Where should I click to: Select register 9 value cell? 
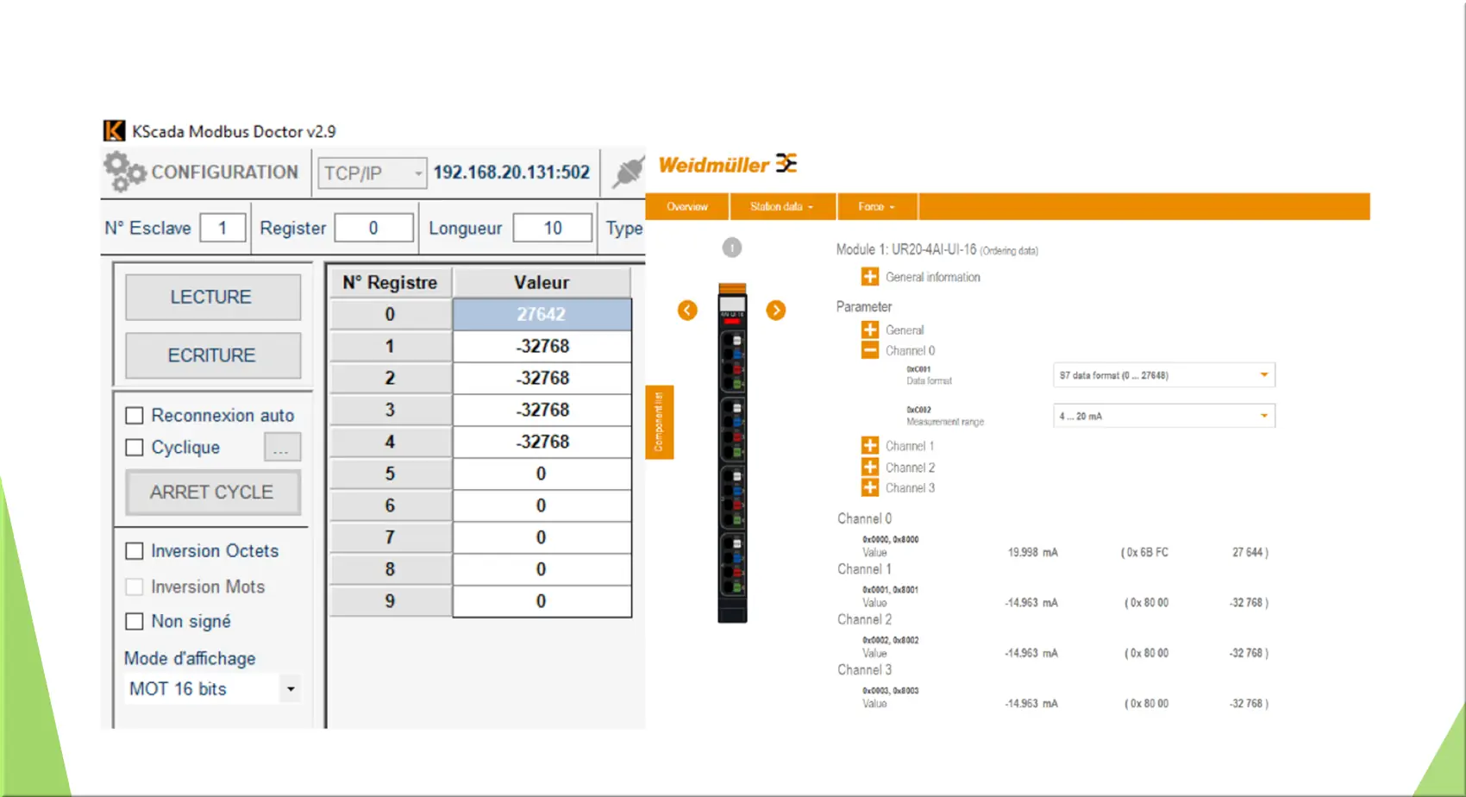point(542,601)
